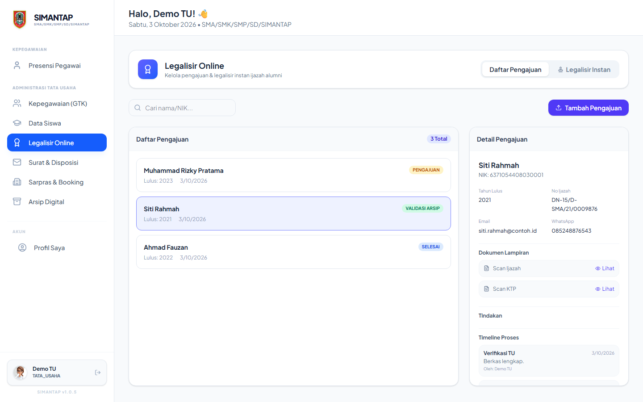View the Scan Ijazah attachment via Lihat
The image size is (643, 402).
(x=605, y=268)
